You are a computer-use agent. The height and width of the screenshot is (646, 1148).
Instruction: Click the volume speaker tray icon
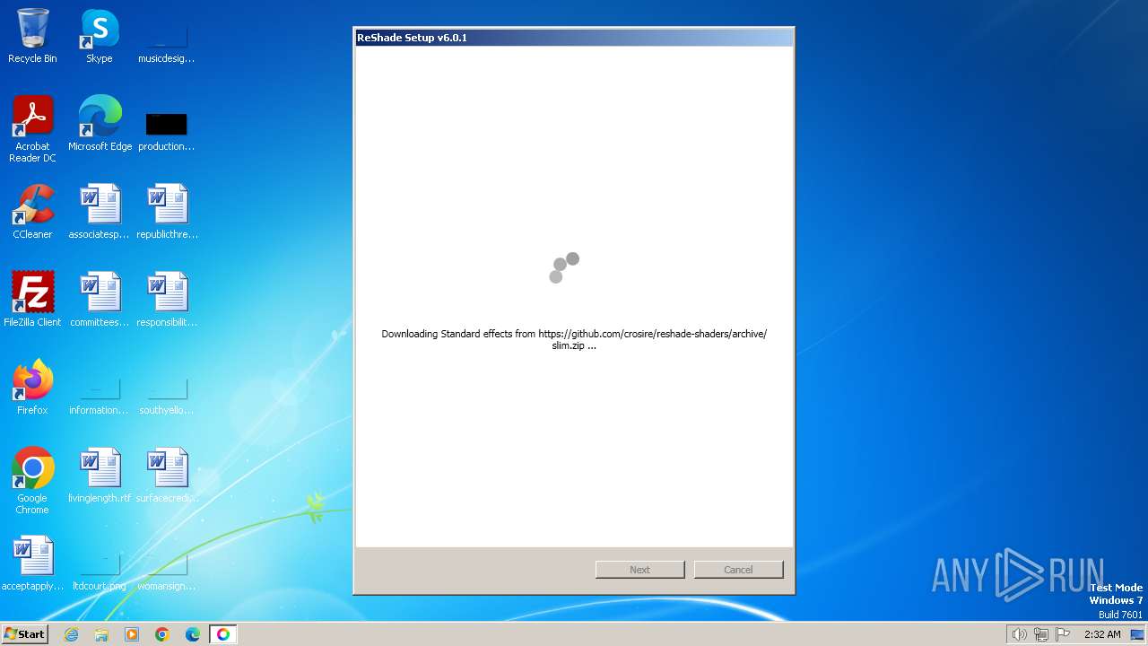pos(1019,634)
